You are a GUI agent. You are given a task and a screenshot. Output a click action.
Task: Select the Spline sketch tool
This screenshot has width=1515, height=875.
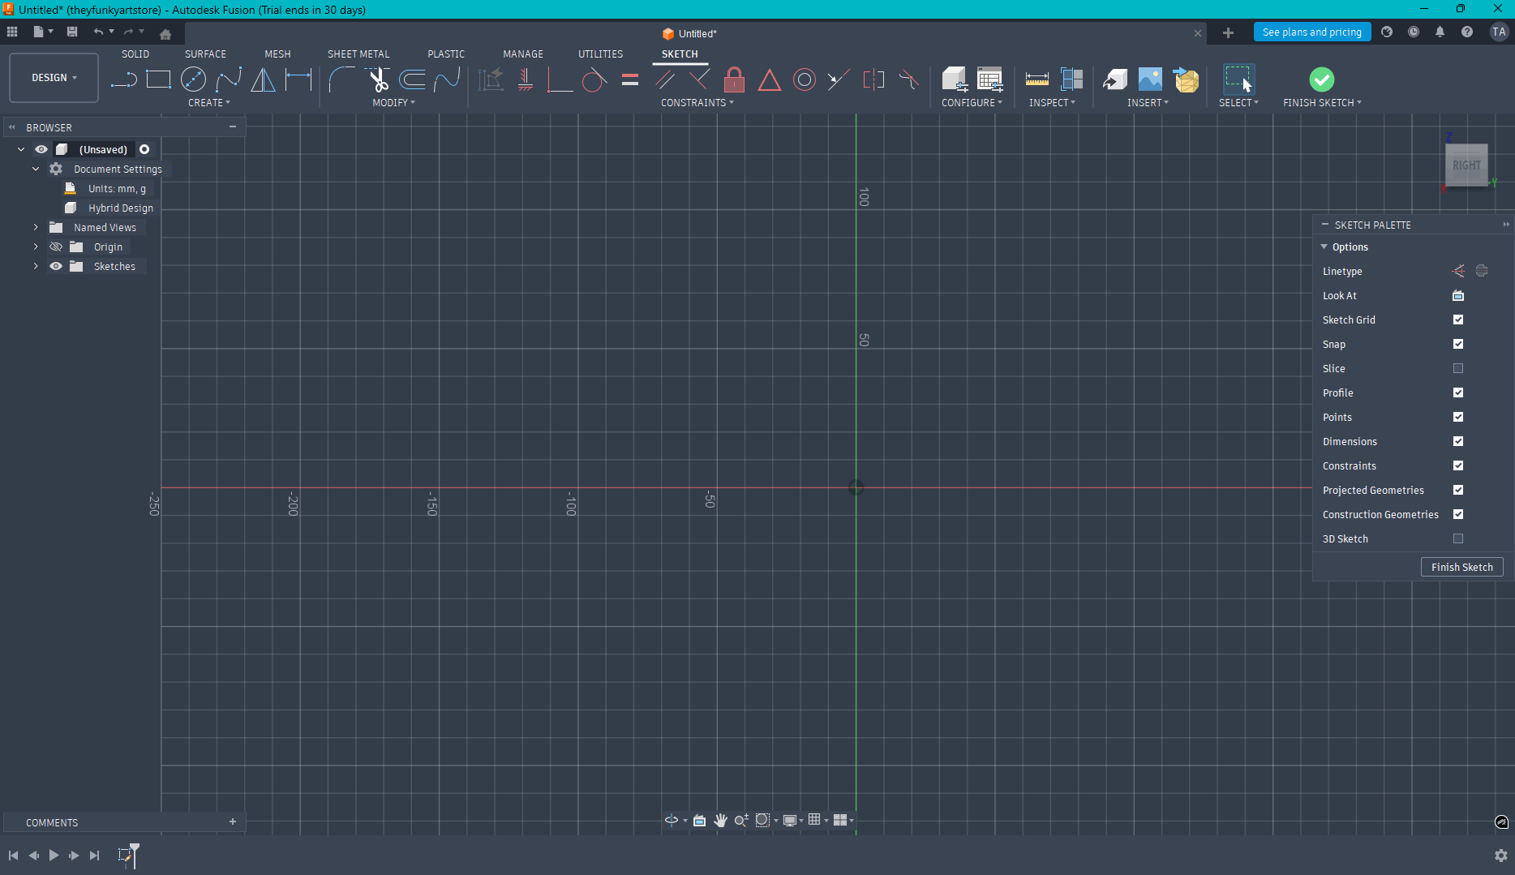coord(229,79)
